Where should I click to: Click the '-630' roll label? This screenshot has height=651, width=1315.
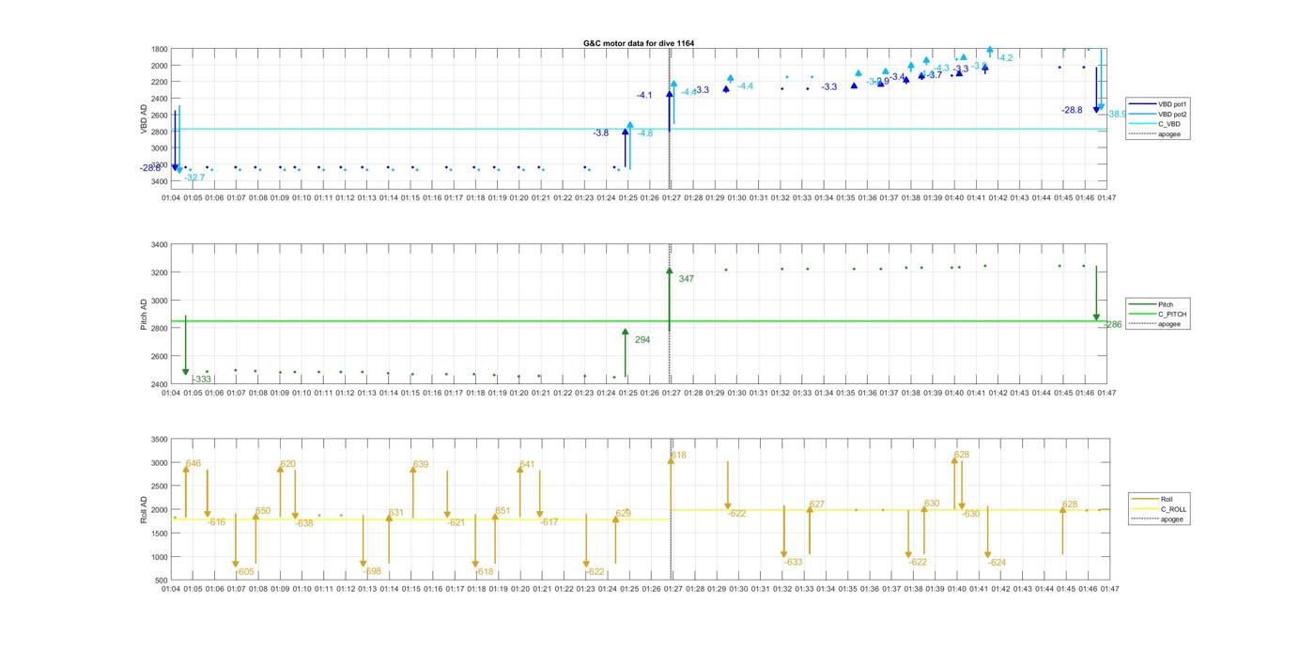970,515
